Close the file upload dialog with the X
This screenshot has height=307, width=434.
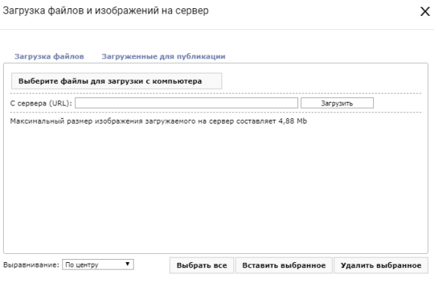pyautogui.click(x=425, y=11)
